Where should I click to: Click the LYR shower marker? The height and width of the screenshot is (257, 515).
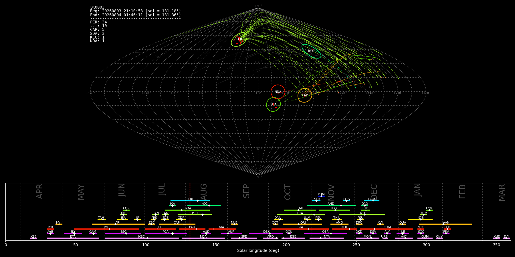click(50, 229)
